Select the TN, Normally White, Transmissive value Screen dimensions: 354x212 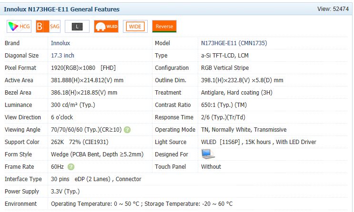coord(244,130)
